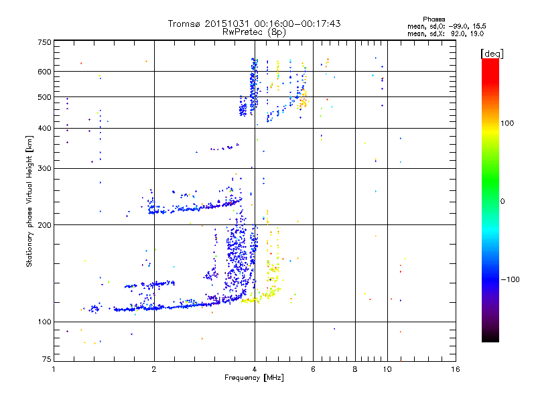Click the 'Stationary phase Virtual Height [km]' axis label
Viewport: 536px width, 402px height.
[x=29, y=201]
